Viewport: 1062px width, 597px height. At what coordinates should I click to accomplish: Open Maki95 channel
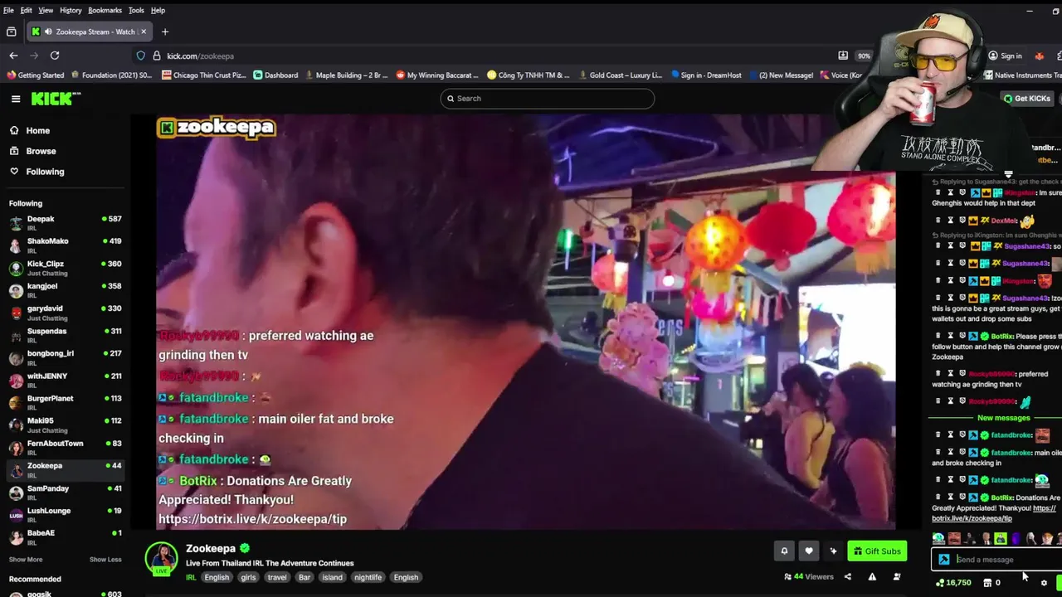65,424
